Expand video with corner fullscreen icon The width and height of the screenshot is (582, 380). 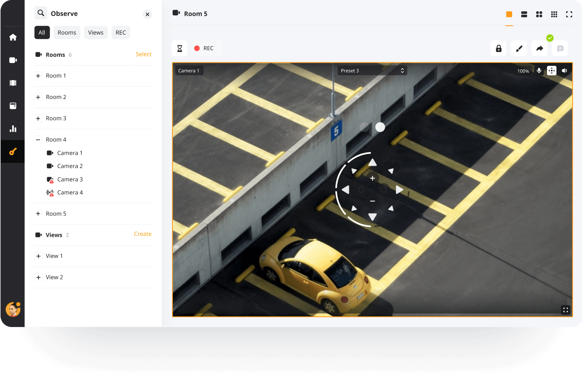pos(565,310)
